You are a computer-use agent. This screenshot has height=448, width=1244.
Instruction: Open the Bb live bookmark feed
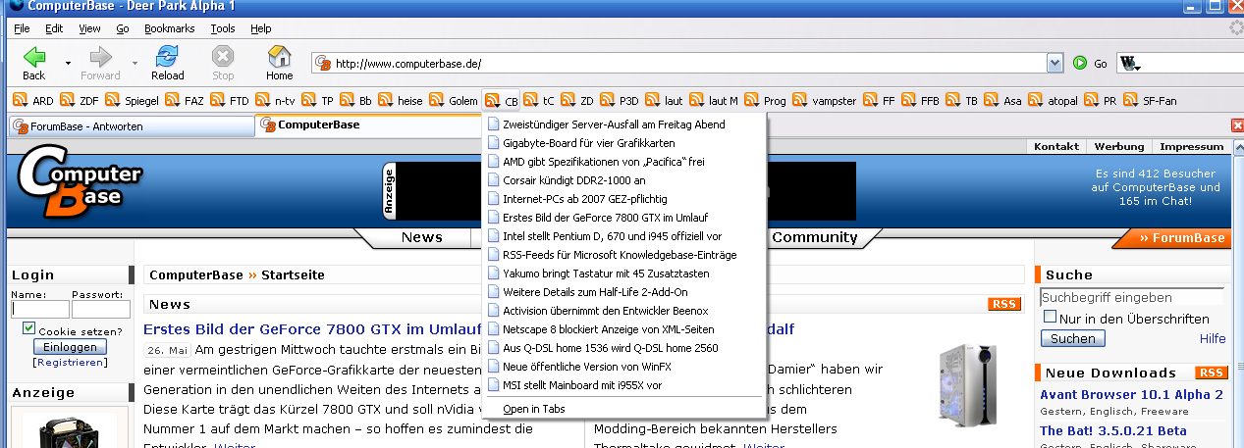(356, 100)
